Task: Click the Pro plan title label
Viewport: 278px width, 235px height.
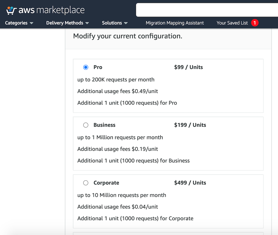Action: [x=98, y=67]
